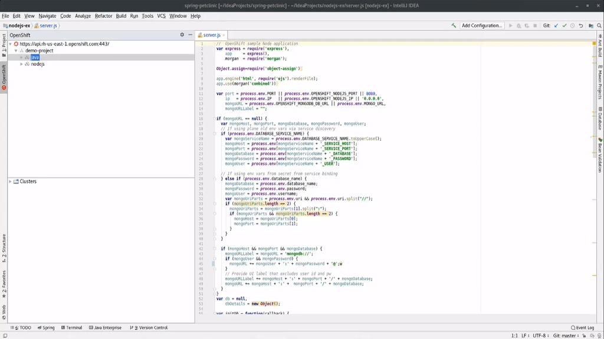Open Search Everywhere magnifier icon
604x339 pixels.
pos(599,26)
